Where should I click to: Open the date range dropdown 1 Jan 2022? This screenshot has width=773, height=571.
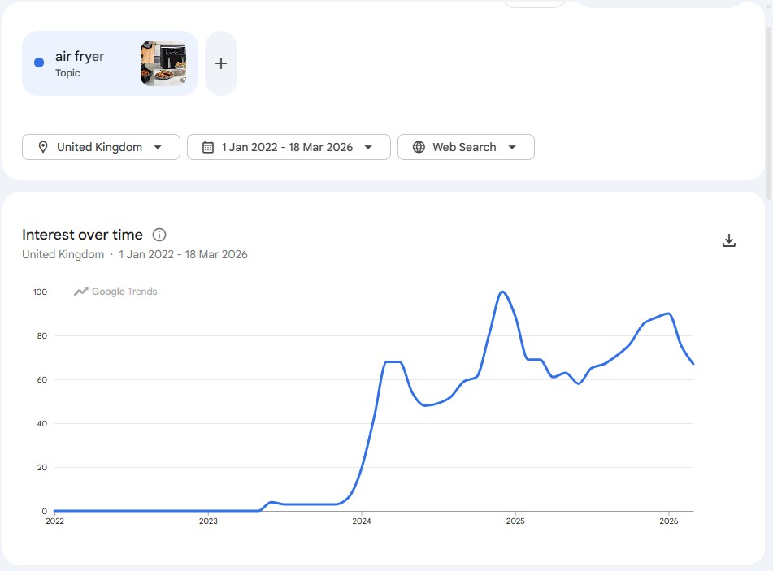tap(289, 147)
